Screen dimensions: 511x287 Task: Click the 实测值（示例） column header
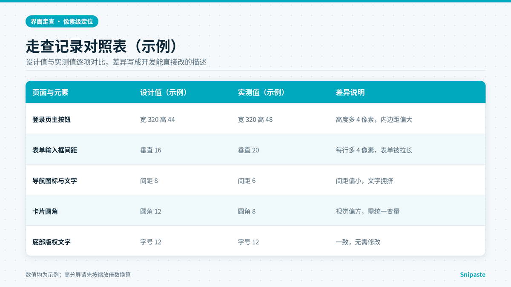261,92
